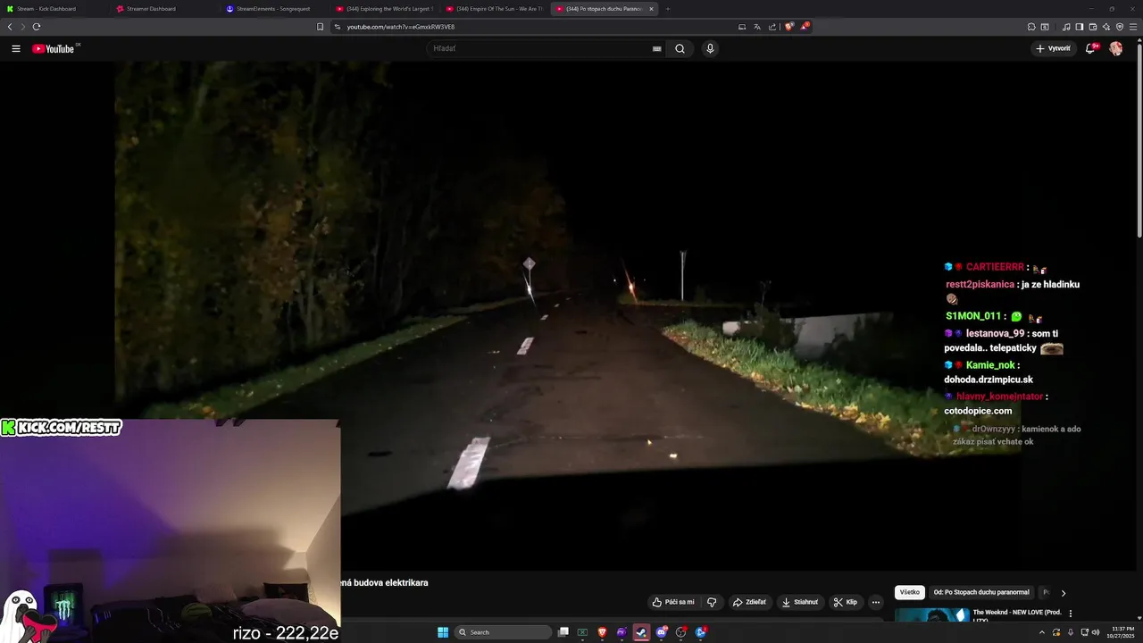
Task: Open more actions three-dot menu under video
Action: (876, 602)
